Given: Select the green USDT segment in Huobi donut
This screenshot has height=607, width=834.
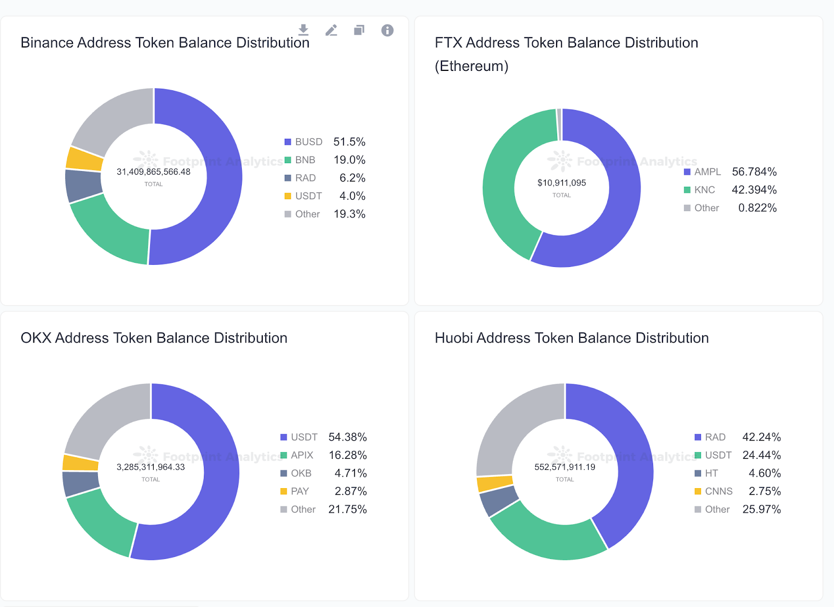Looking at the screenshot, I should click(x=547, y=537).
